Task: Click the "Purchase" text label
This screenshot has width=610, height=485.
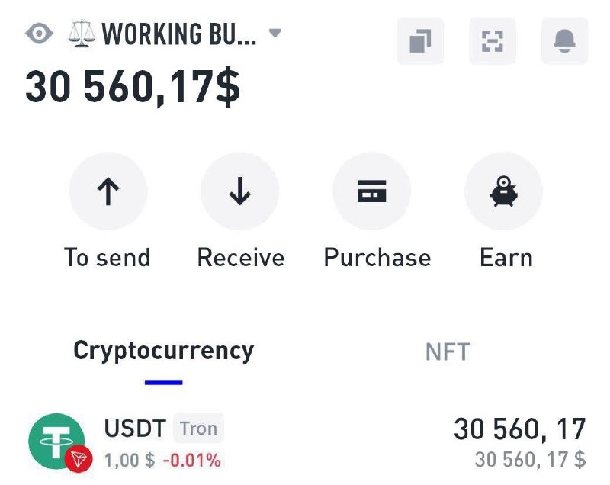Action: 377,258
